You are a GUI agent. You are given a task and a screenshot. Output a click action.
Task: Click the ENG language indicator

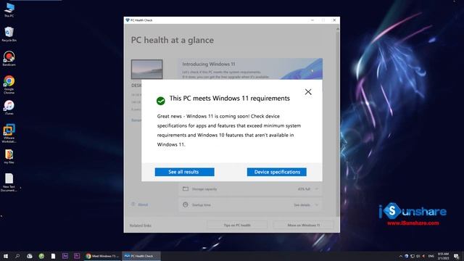tap(431, 256)
